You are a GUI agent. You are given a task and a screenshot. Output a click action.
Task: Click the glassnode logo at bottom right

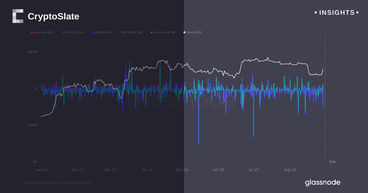[322, 183]
